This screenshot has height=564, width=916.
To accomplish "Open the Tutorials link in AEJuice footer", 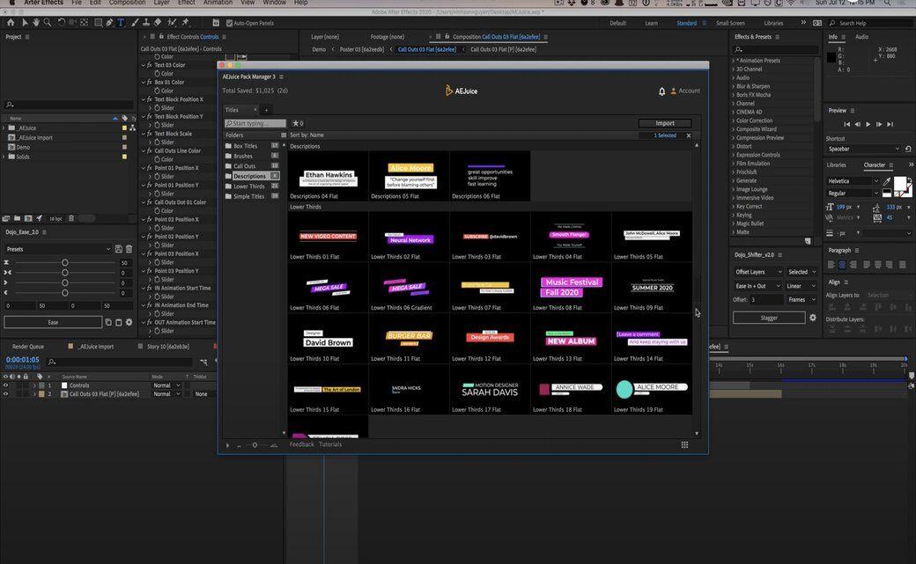I will [330, 444].
